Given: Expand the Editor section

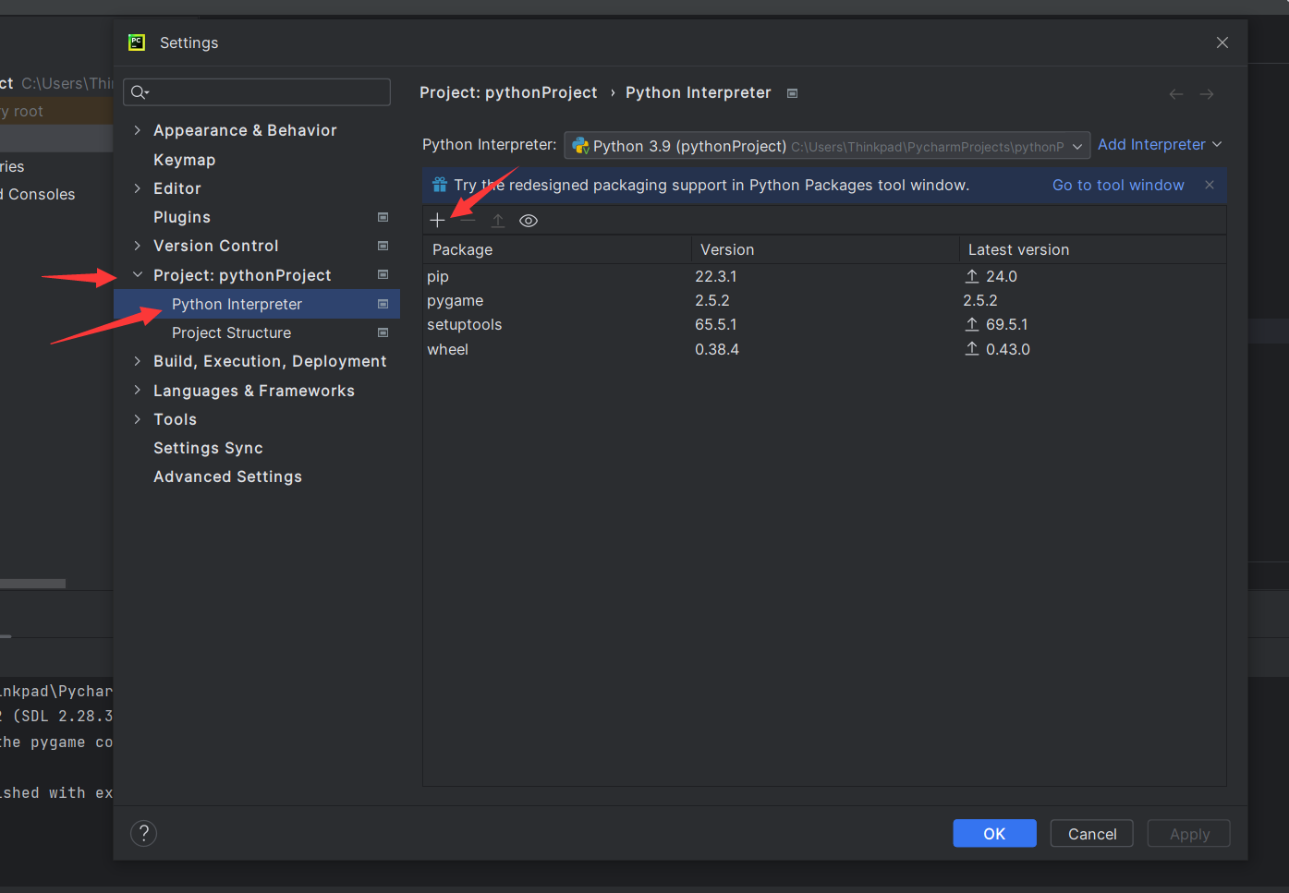Looking at the screenshot, I should tap(138, 188).
